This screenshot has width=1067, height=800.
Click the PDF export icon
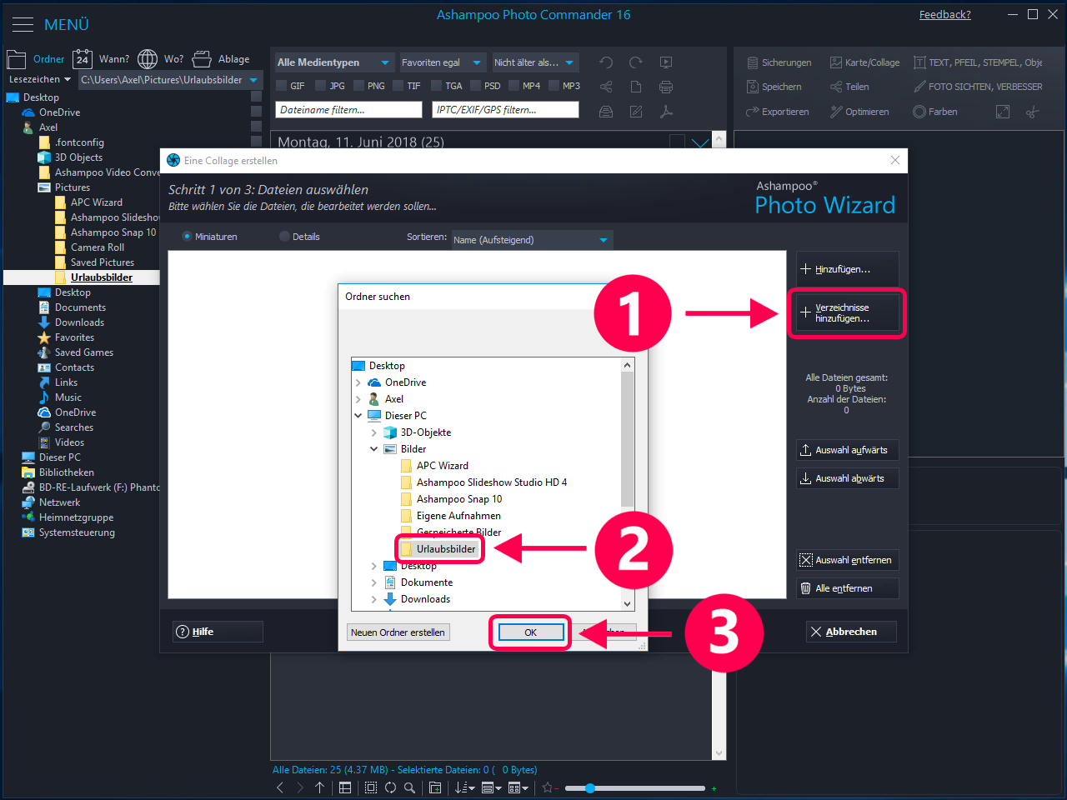[666, 112]
